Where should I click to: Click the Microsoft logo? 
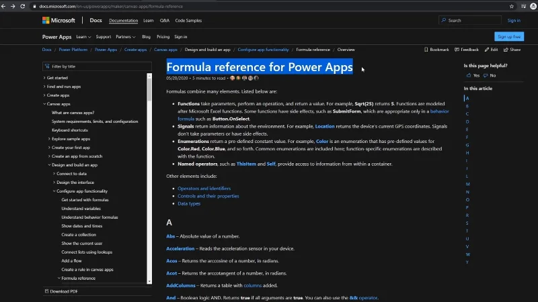(59, 21)
